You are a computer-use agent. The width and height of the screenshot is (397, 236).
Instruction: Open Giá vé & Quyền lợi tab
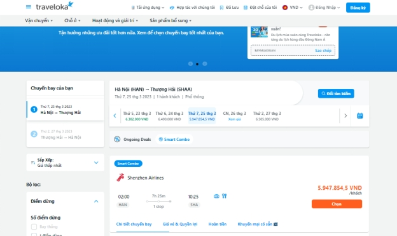(180, 224)
